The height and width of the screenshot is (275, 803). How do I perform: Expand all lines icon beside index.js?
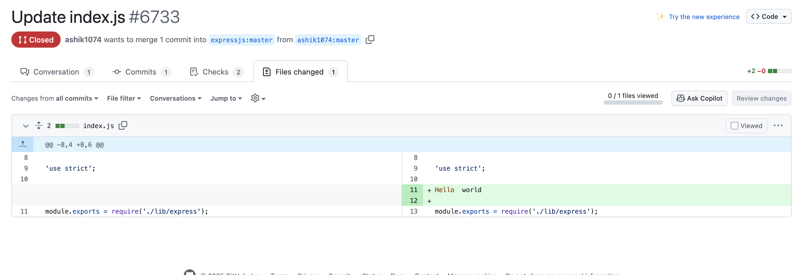[39, 125]
